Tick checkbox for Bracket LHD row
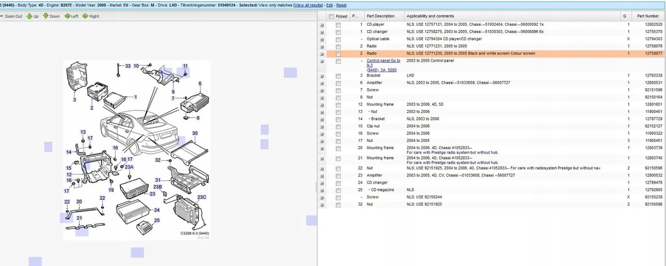 (338, 76)
